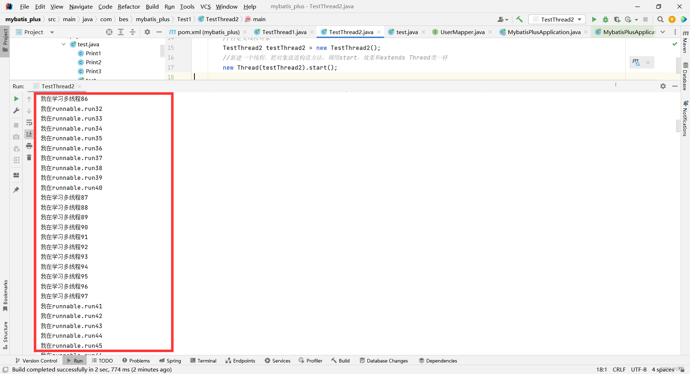Image resolution: width=690 pixels, height=374 pixels.
Task: Open the VCS menu
Action: coord(206,6)
